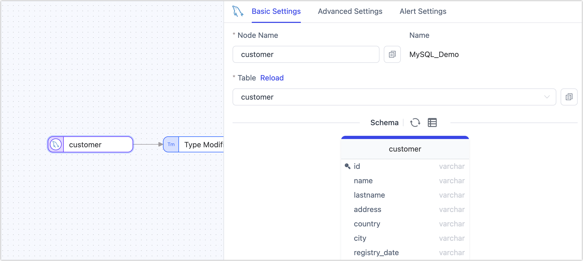Click the chevron arrow in the table selector
Viewport: 583px width, 261px height.
click(547, 97)
